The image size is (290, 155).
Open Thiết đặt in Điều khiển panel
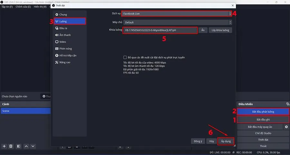[x=263, y=139]
